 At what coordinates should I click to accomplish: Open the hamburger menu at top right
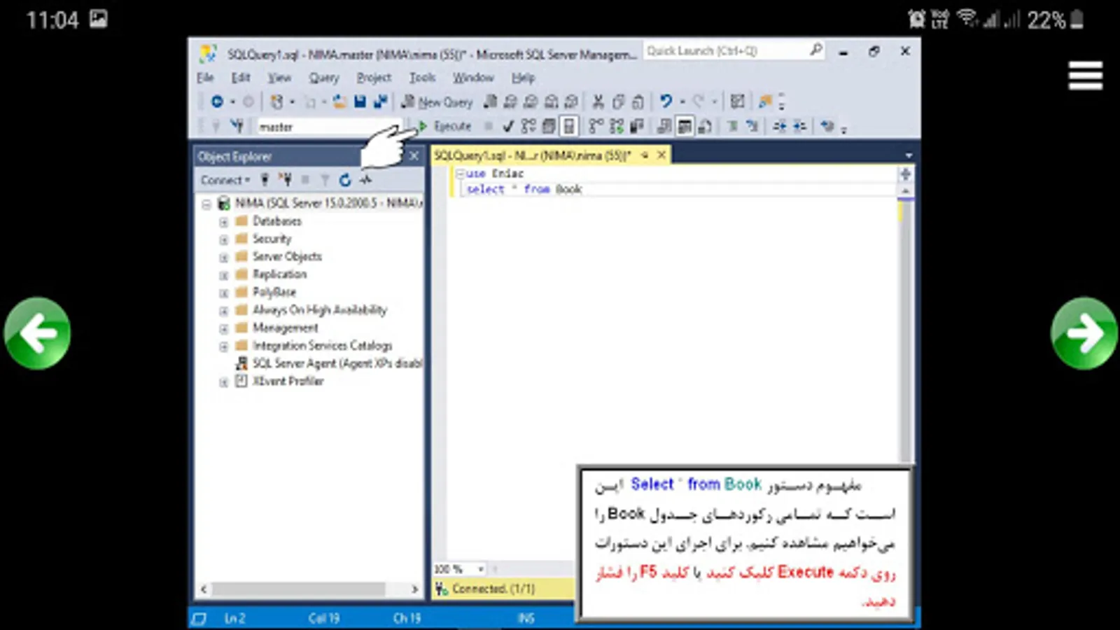coord(1085,76)
